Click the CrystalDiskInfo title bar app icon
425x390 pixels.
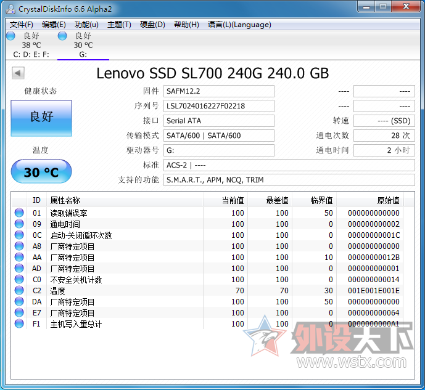point(10,9)
